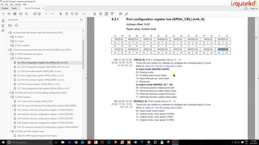Expand 9.4.2 AF remap (AFIO_MAPR) bookmark
This screenshot has width=259, height=145.
point(13,106)
